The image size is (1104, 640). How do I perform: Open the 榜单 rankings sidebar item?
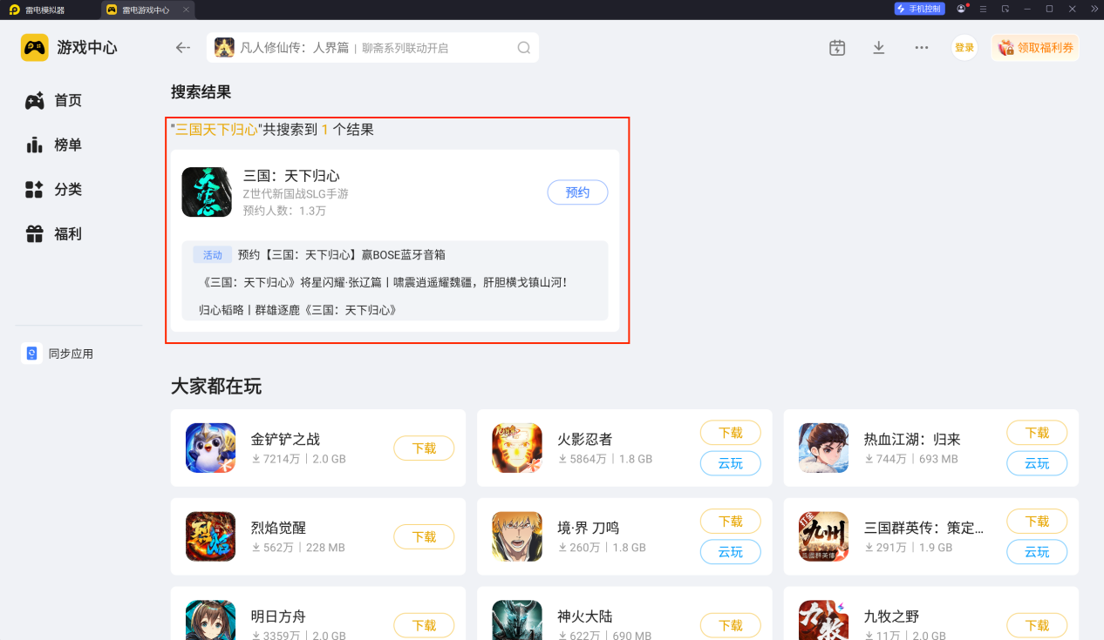pos(54,145)
